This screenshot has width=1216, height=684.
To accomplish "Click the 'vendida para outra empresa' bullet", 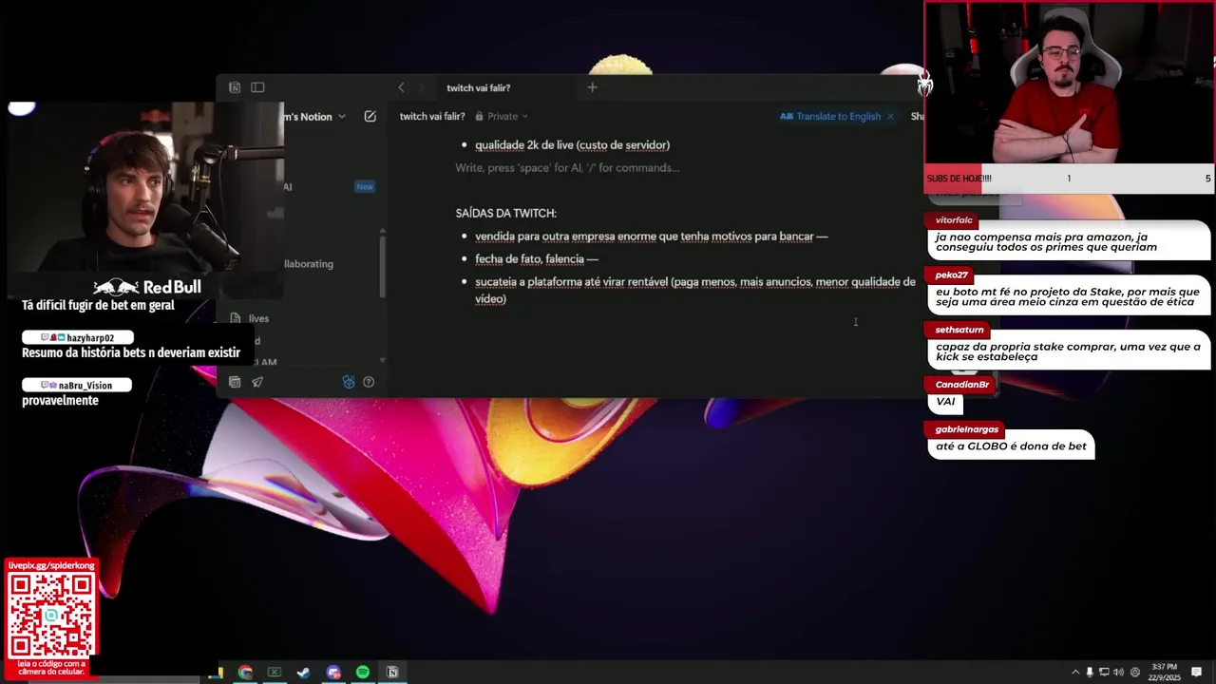I will (x=651, y=237).
